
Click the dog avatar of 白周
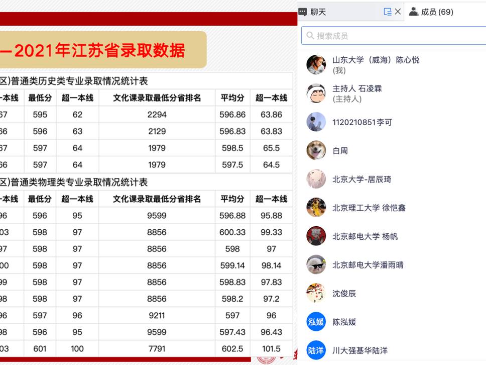tap(316, 150)
